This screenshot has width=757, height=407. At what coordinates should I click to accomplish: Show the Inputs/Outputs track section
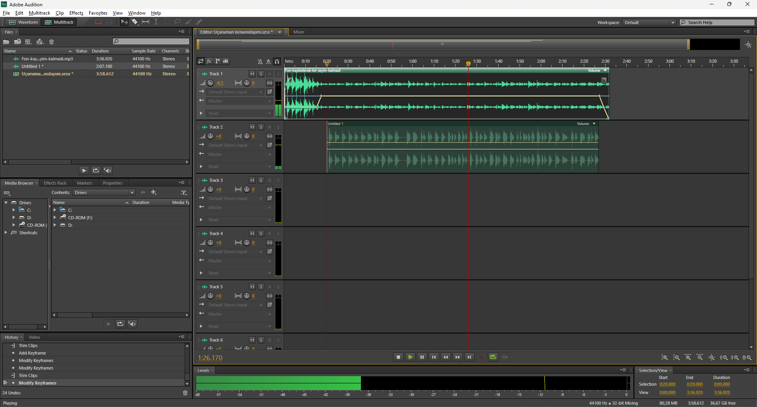click(201, 61)
